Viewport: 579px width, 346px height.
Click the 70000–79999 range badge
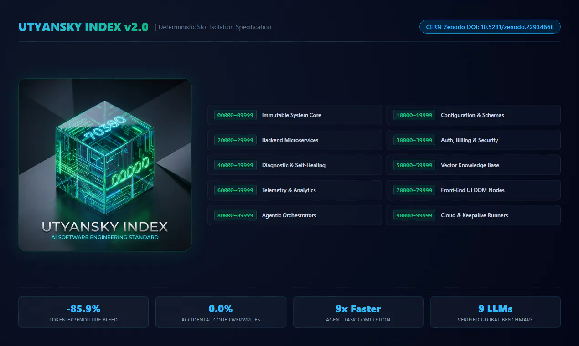pyautogui.click(x=414, y=190)
